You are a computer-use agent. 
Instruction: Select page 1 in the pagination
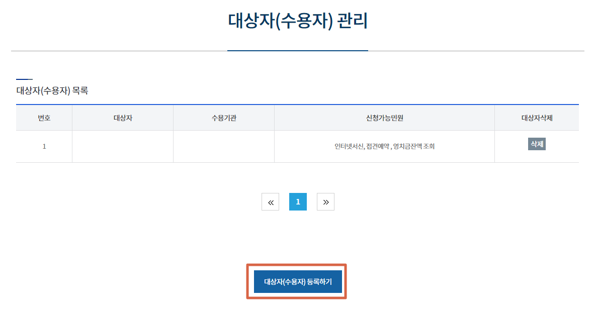298,202
